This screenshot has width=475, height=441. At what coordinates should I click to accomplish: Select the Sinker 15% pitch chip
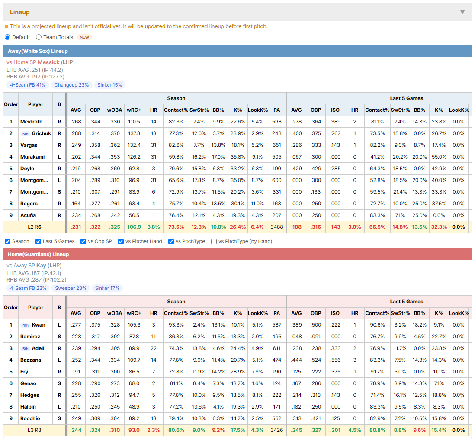point(109,85)
